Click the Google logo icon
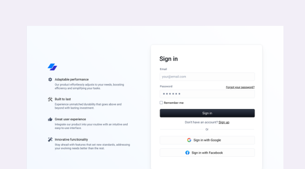 (189, 140)
